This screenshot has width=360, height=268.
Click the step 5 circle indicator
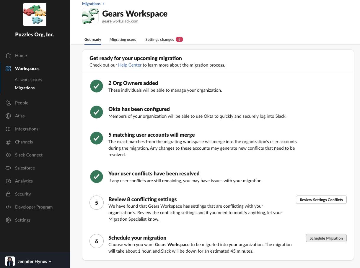click(x=96, y=203)
